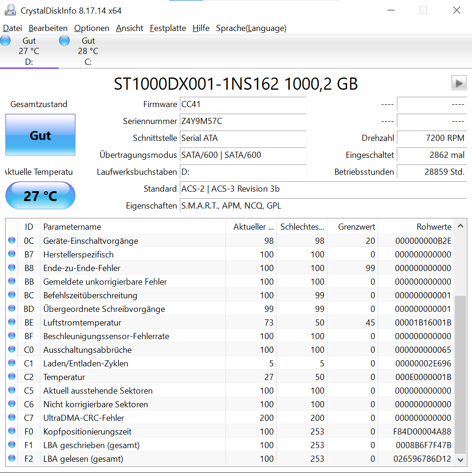The height and width of the screenshot is (473, 472).
Task: Click status orb for Gemeldete unkorrigierbare Fehler
Action: pyautogui.click(x=12, y=281)
